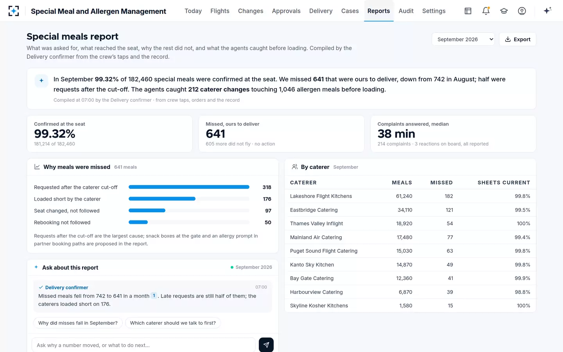Click Harbourview Catering caterer name
Screen dimensions: 563x352
[x=316, y=292]
